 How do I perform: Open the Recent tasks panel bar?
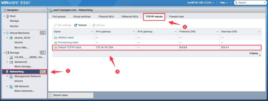pos(71,95)
